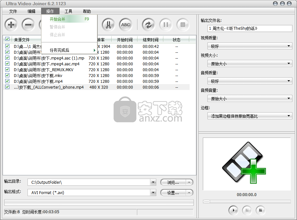This screenshot has width=297, height=220.
Task: Select the 安下_REMUX.MKV file row
Action: click(96, 70)
